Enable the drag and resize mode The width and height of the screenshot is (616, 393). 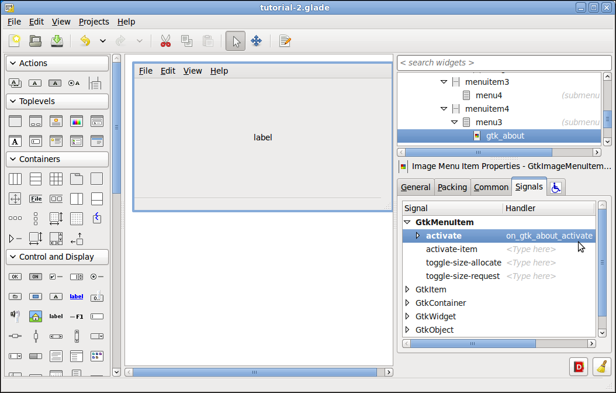point(256,40)
